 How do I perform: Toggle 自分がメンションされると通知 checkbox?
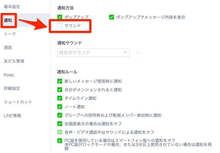tap(60, 90)
